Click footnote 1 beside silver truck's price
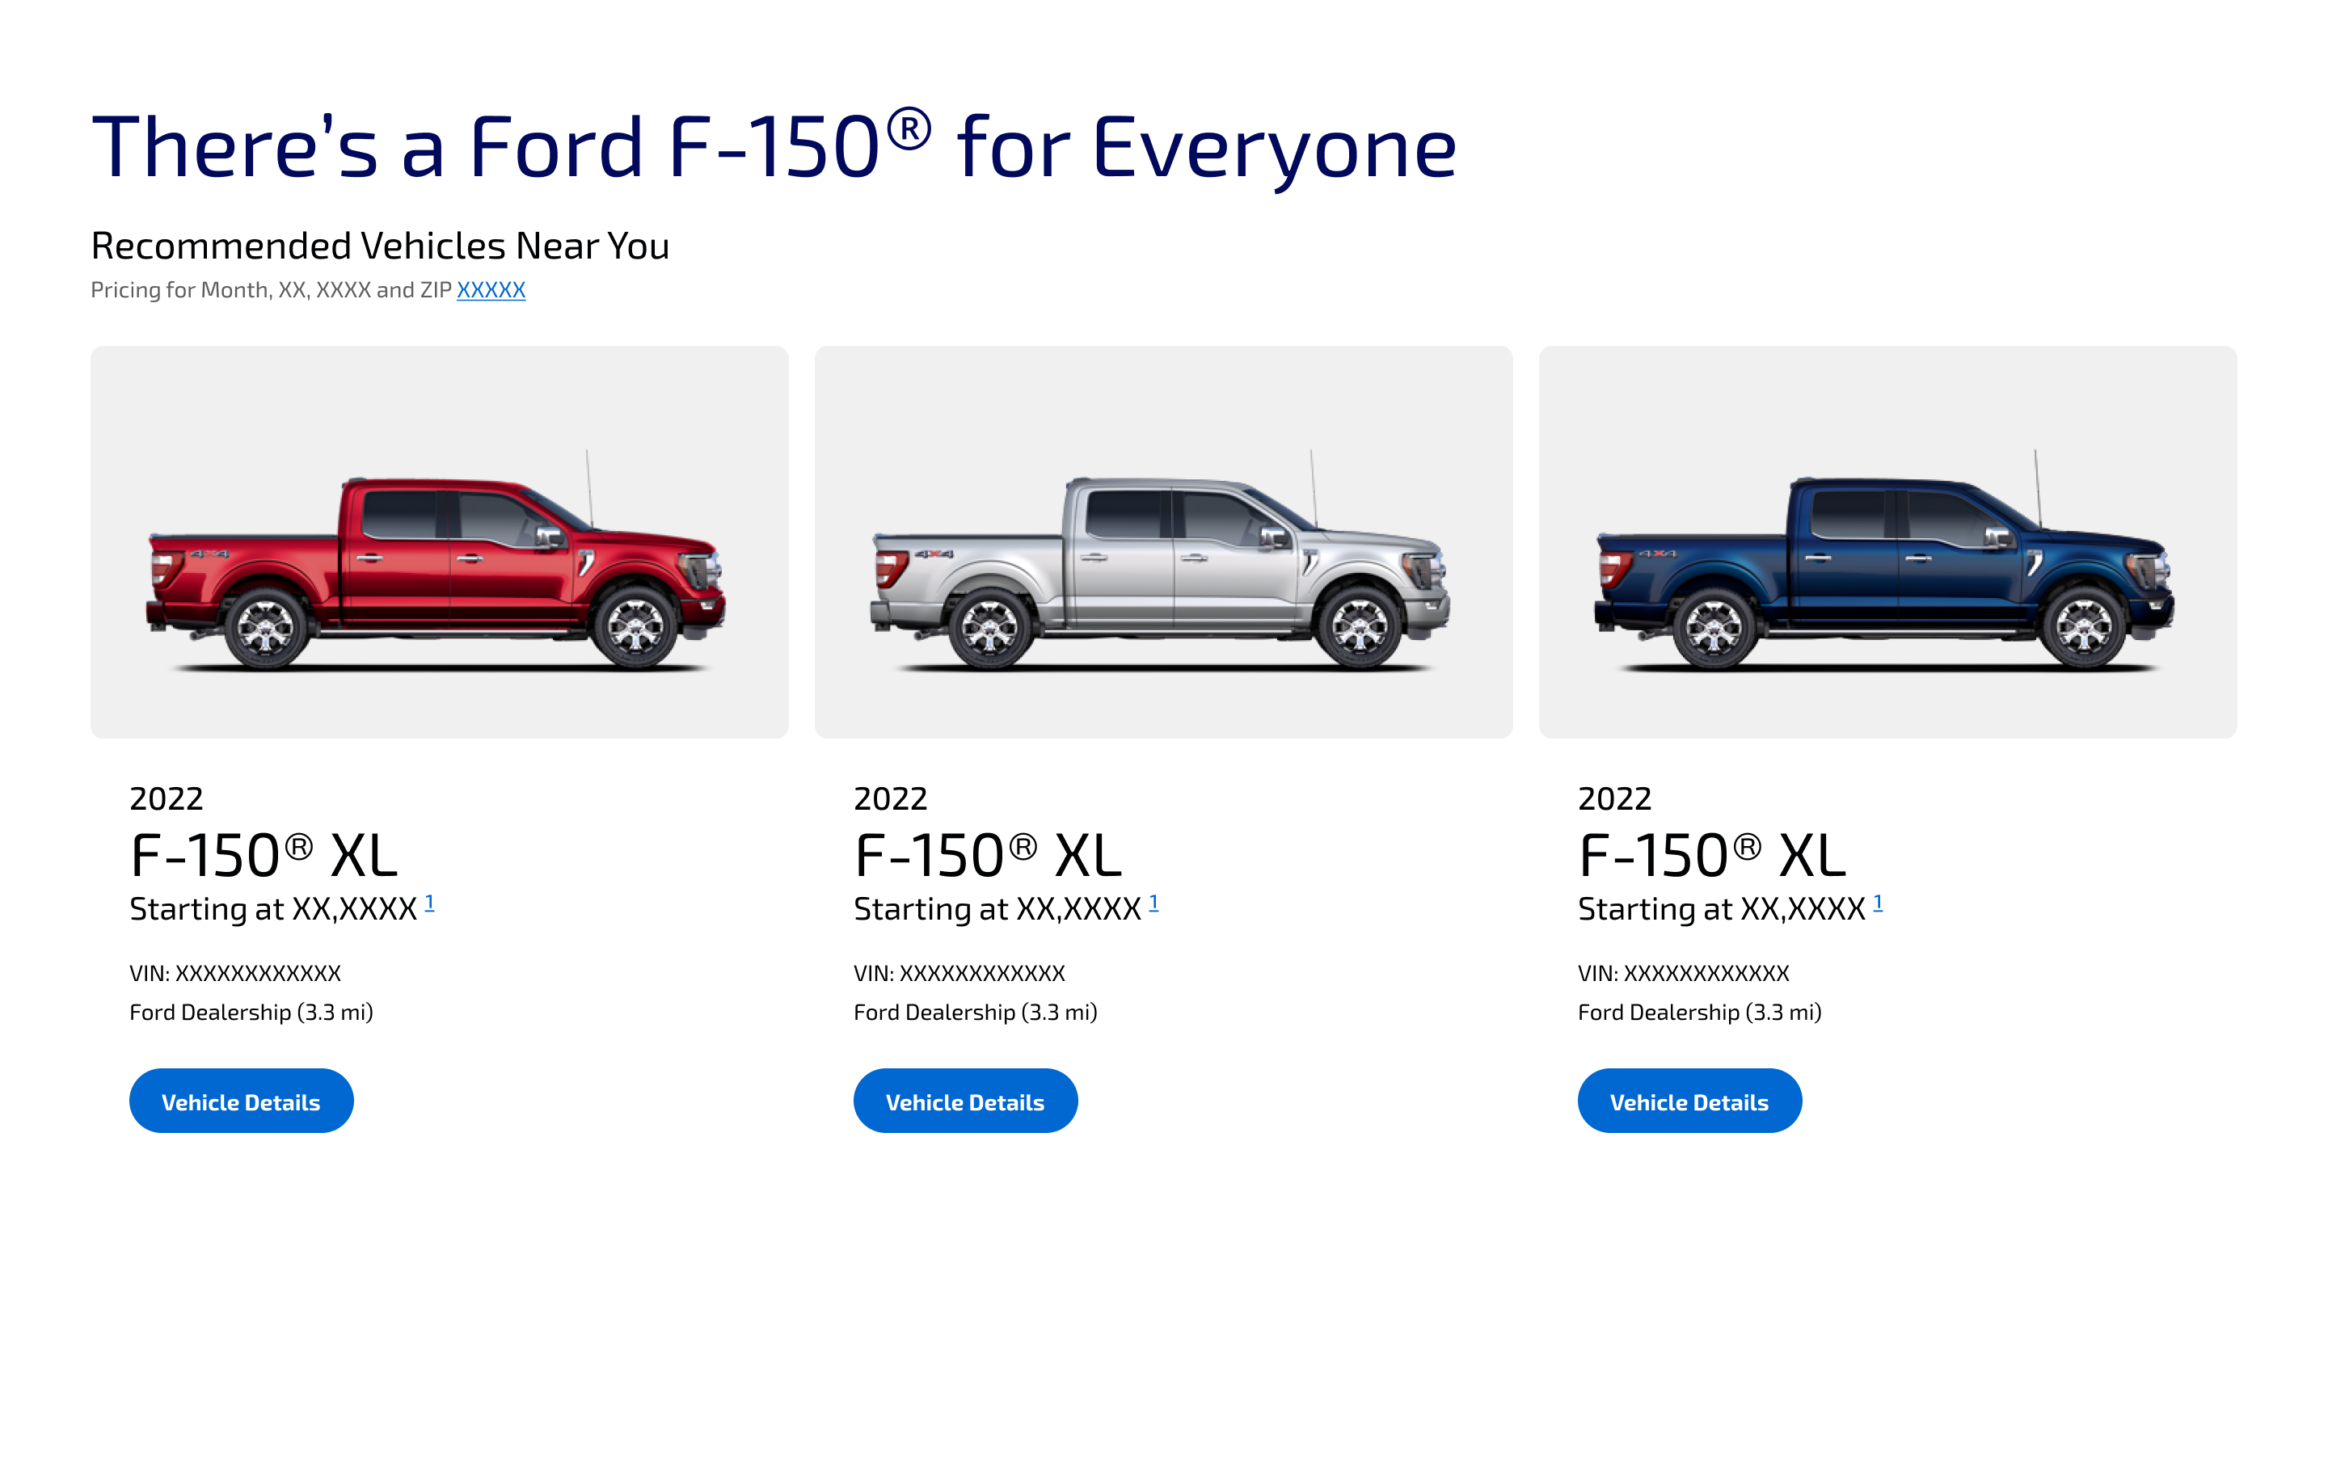This screenshot has height=1474, width=2328. coord(1153,903)
